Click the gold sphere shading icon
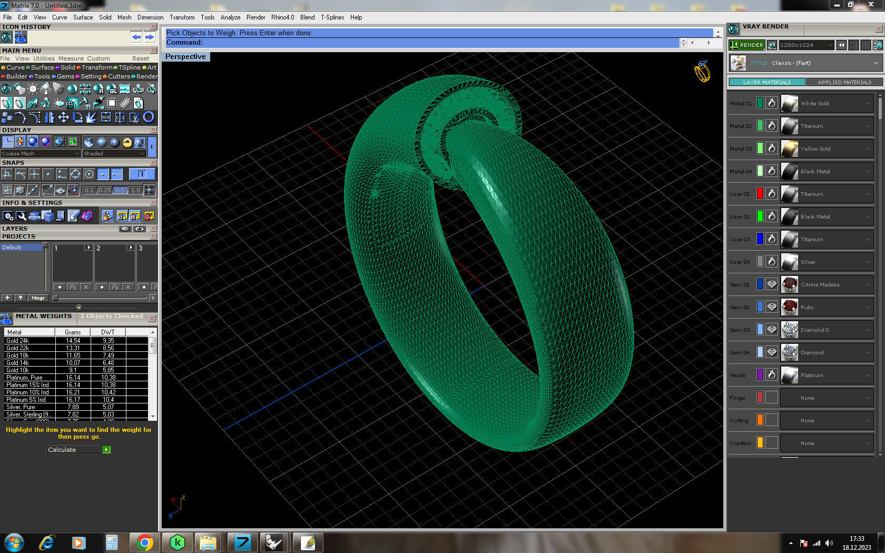 (x=127, y=142)
